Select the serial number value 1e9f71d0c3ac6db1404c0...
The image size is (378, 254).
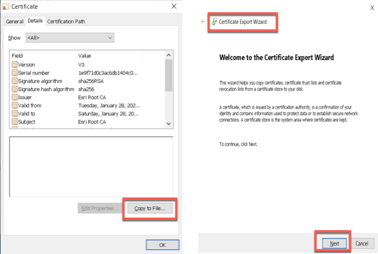pos(108,73)
